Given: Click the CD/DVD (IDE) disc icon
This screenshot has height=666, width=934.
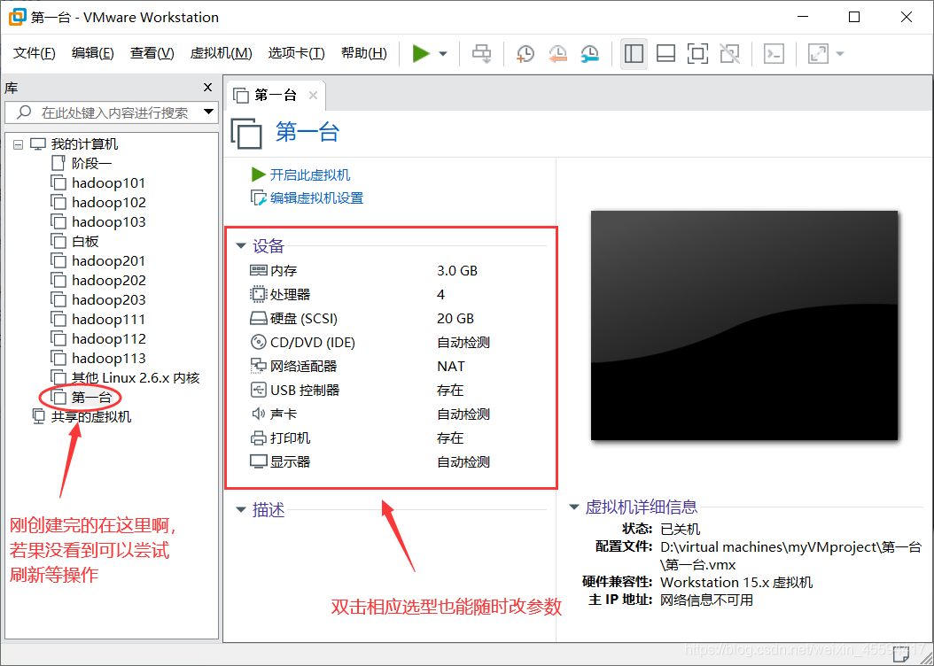Looking at the screenshot, I should point(258,342).
